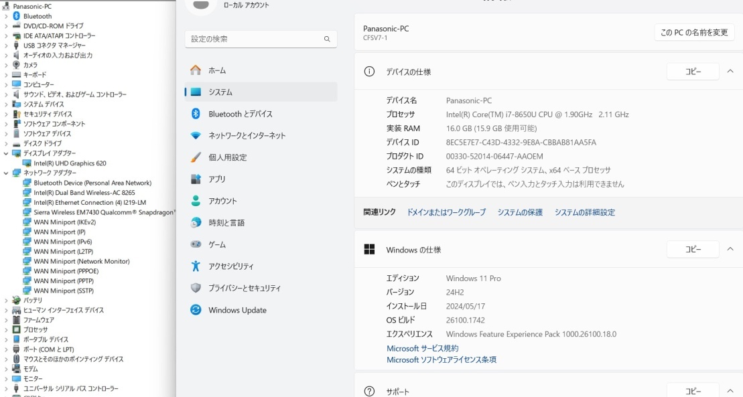Click the Windows Update sync icon
This screenshot has width=743, height=397.
196,310
